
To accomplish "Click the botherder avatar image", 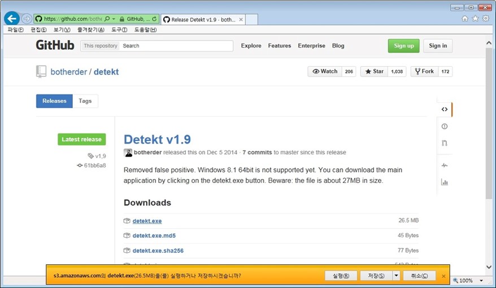I will [128, 152].
